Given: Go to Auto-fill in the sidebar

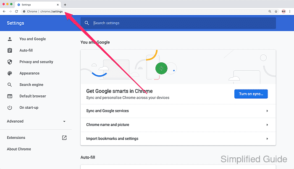Looking at the screenshot, I should pyautogui.click(x=26, y=51).
